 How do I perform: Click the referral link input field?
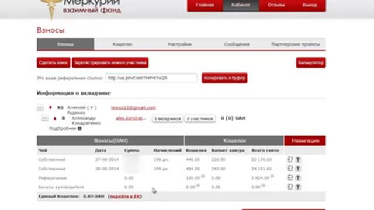[151, 78]
